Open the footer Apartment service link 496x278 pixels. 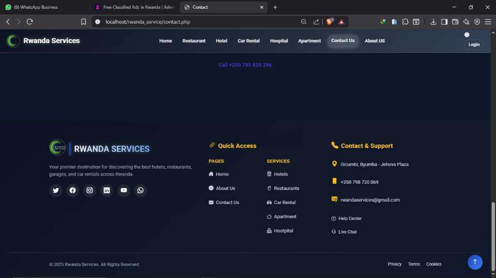point(281,217)
